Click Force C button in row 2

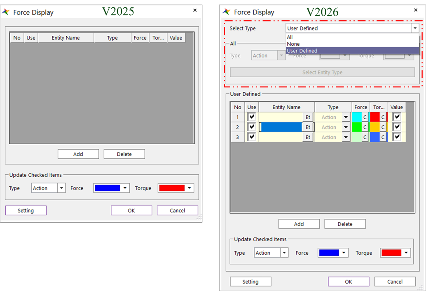coord(365,127)
